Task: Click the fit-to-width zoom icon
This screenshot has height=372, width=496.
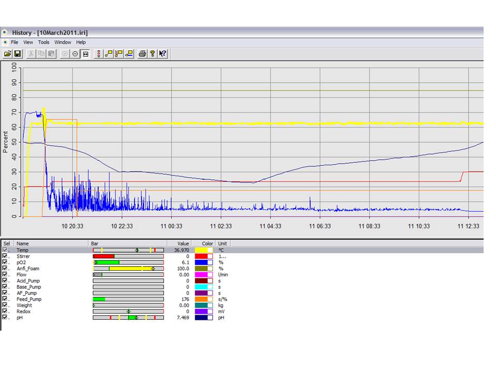Action: pos(86,54)
